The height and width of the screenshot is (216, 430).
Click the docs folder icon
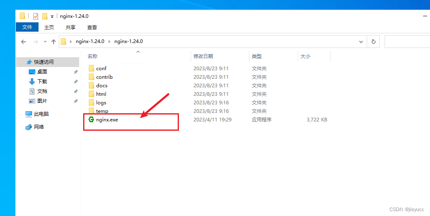[x=91, y=85]
